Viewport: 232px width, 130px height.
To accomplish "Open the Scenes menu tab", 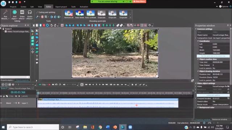I will pos(23,7).
